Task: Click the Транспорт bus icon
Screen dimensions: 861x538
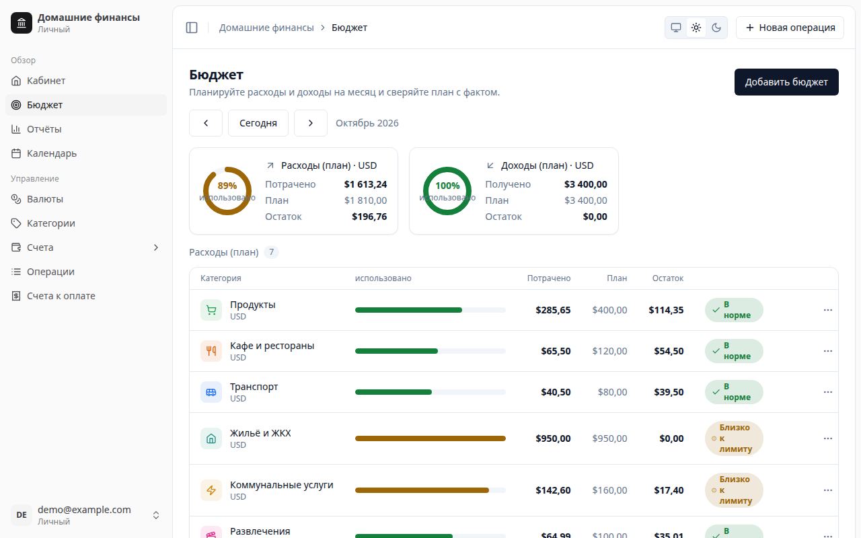Action: [211, 392]
